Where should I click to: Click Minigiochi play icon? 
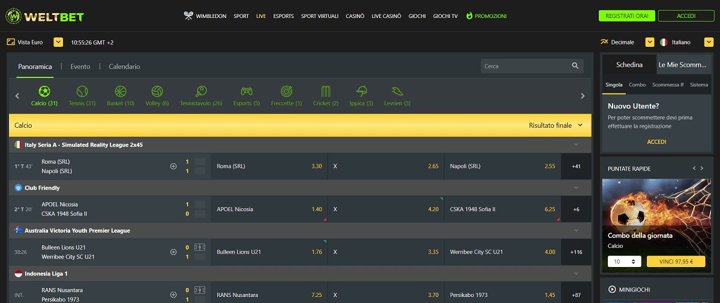pos(612,289)
